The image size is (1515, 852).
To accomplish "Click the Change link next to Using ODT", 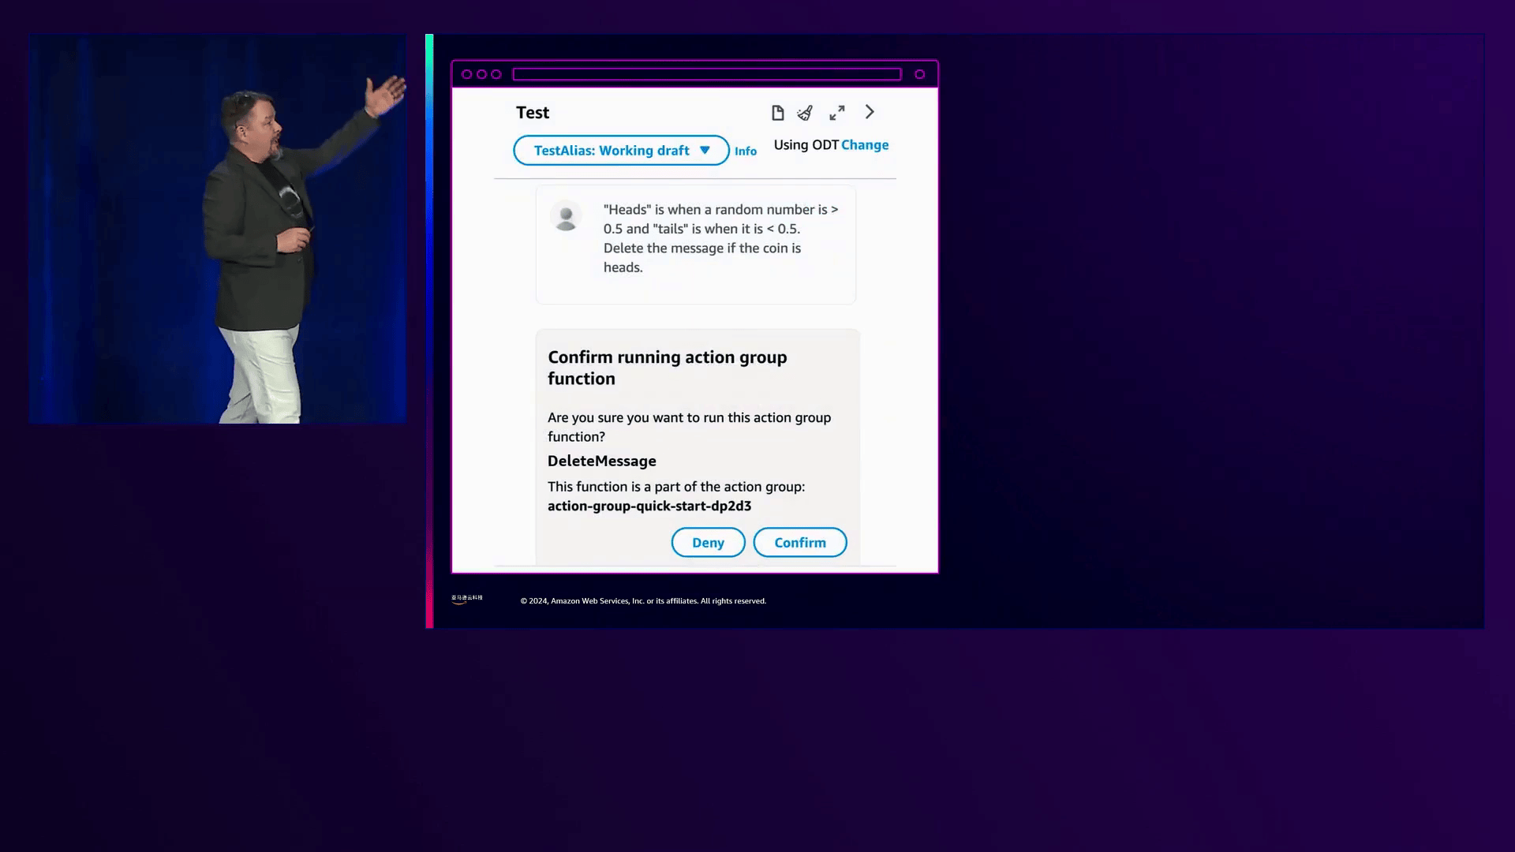I will point(865,144).
